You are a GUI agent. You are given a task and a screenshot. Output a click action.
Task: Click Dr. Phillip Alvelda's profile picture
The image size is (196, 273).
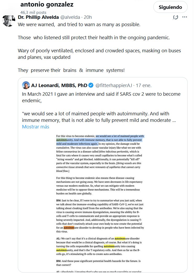(x=9, y=21)
